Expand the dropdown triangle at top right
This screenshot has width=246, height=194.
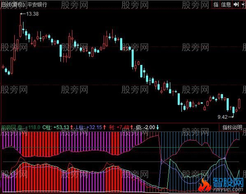tap(243, 5)
